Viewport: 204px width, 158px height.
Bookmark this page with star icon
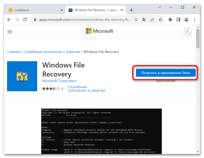pos(160,19)
